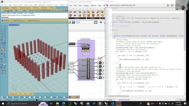
Task: Click the OK button in Script Editor
Action: (x=180, y=100)
